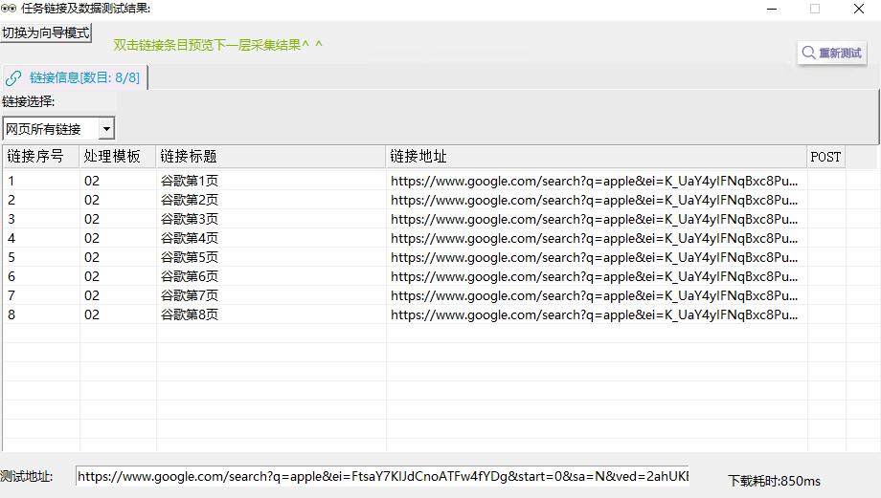Close the 任务链接及数据测试结果 window

[x=859, y=9]
